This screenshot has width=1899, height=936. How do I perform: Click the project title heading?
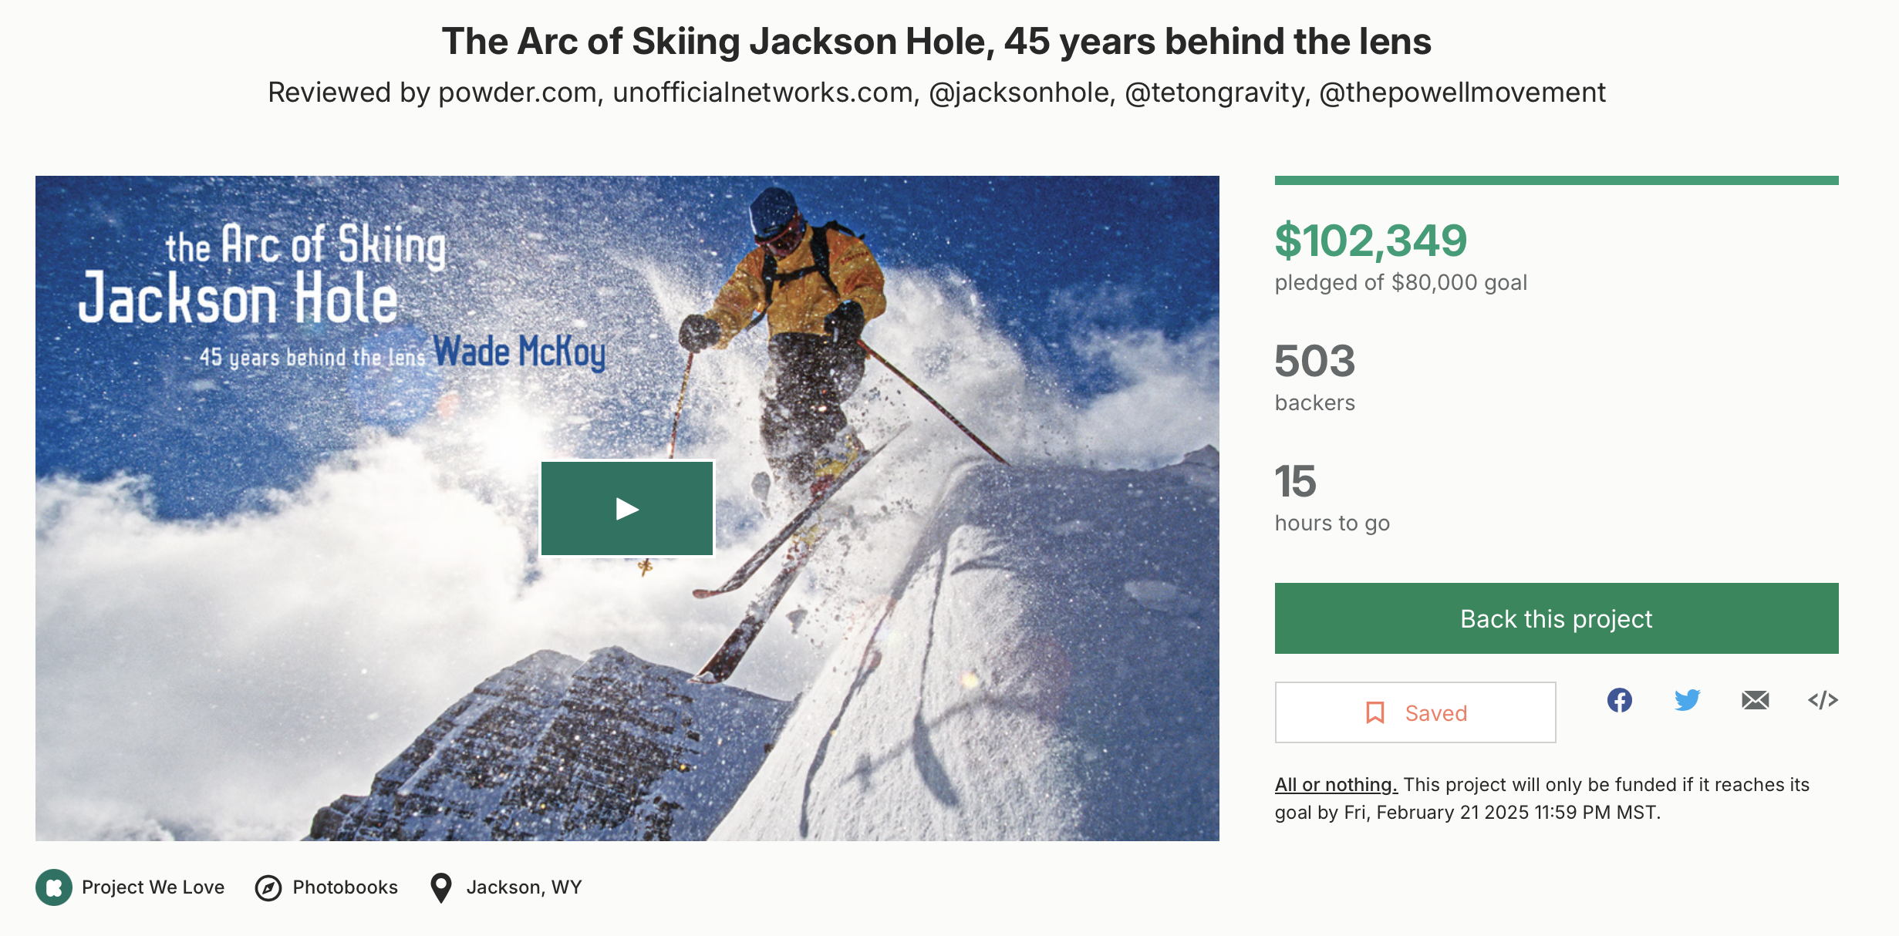(936, 42)
